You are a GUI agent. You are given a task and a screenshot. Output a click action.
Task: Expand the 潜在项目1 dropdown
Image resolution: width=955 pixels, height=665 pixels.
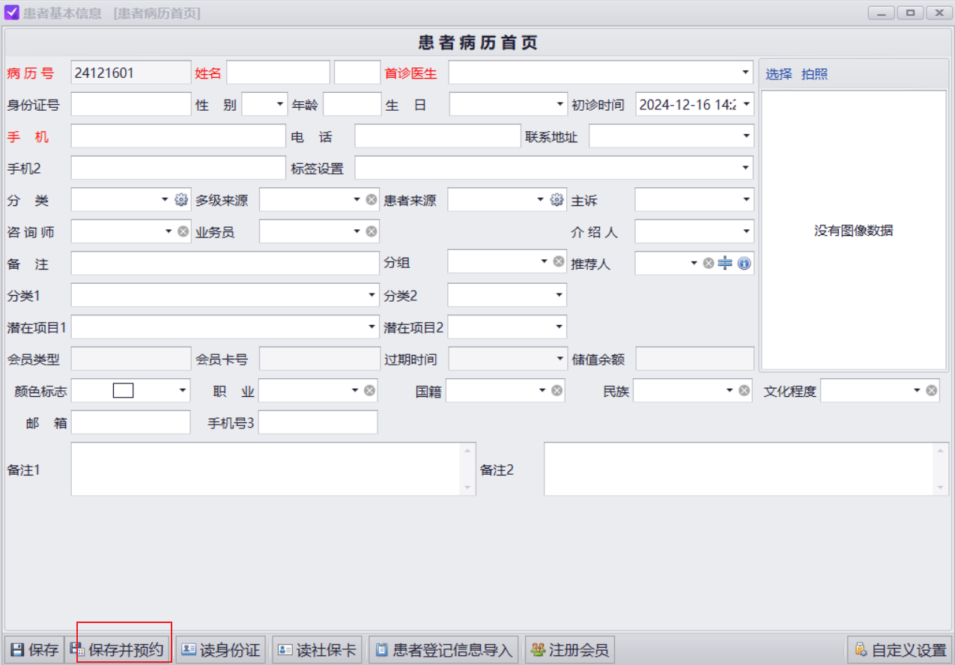pos(372,327)
